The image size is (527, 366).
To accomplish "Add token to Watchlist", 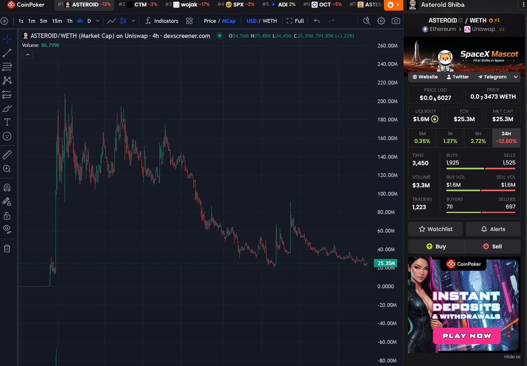I will point(436,229).
